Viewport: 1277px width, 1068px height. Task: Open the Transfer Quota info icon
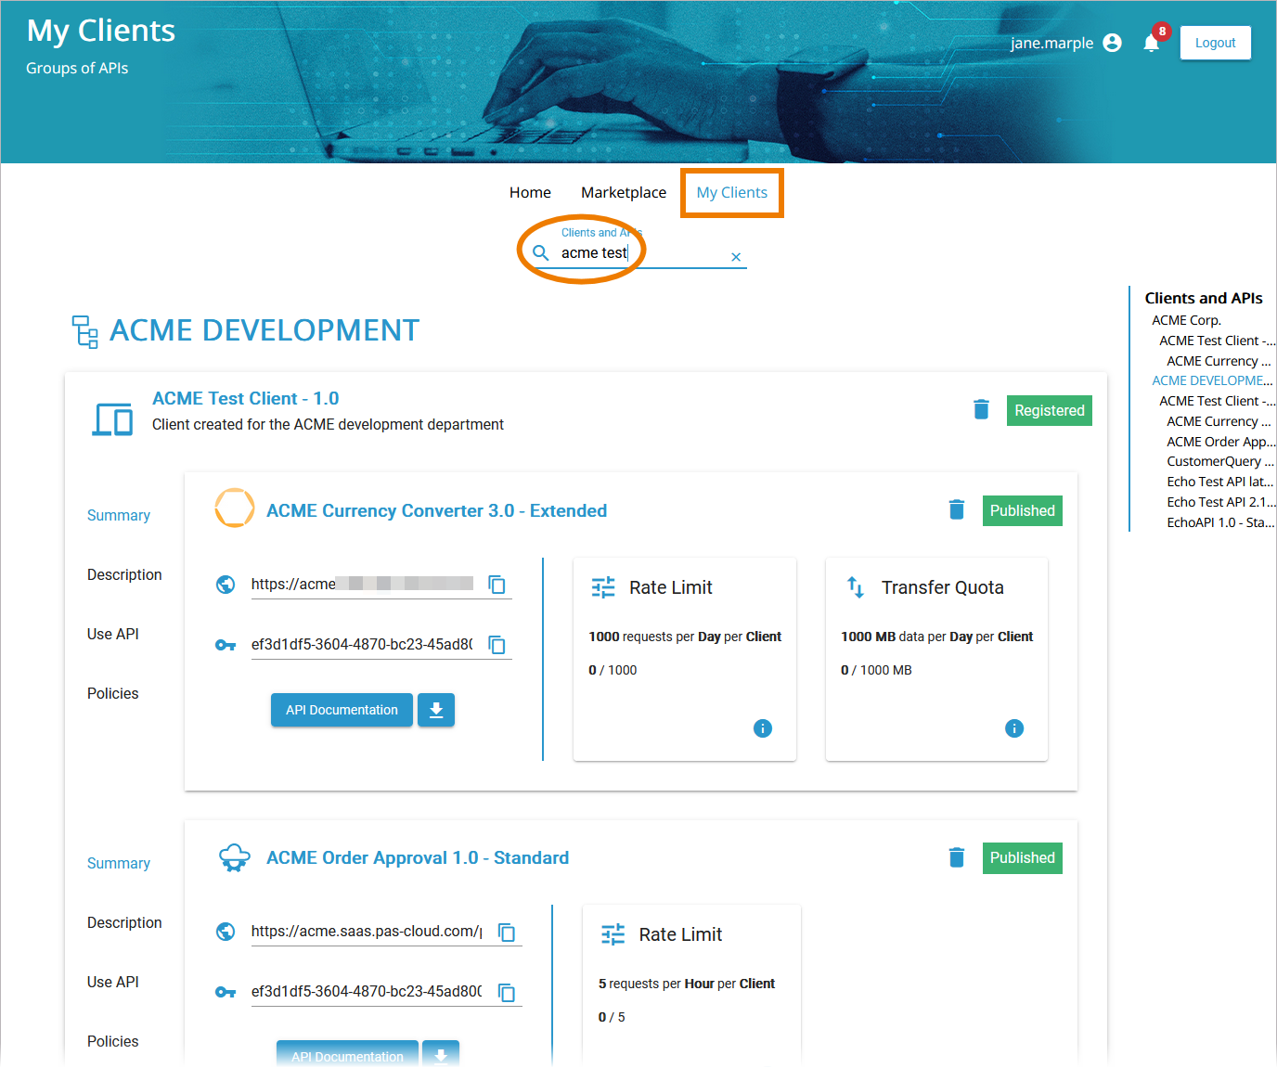(1014, 728)
